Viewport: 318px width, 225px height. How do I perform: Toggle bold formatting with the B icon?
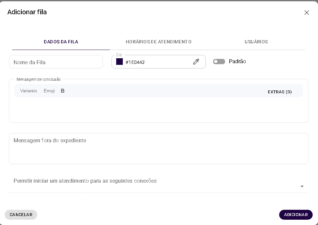[62, 91]
